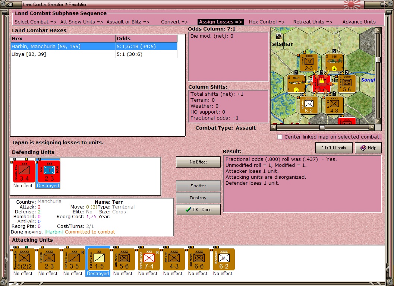Open the 1-D-10 Charts
Image resolution: width=394 pixels, height=286 pixels.
334,148
